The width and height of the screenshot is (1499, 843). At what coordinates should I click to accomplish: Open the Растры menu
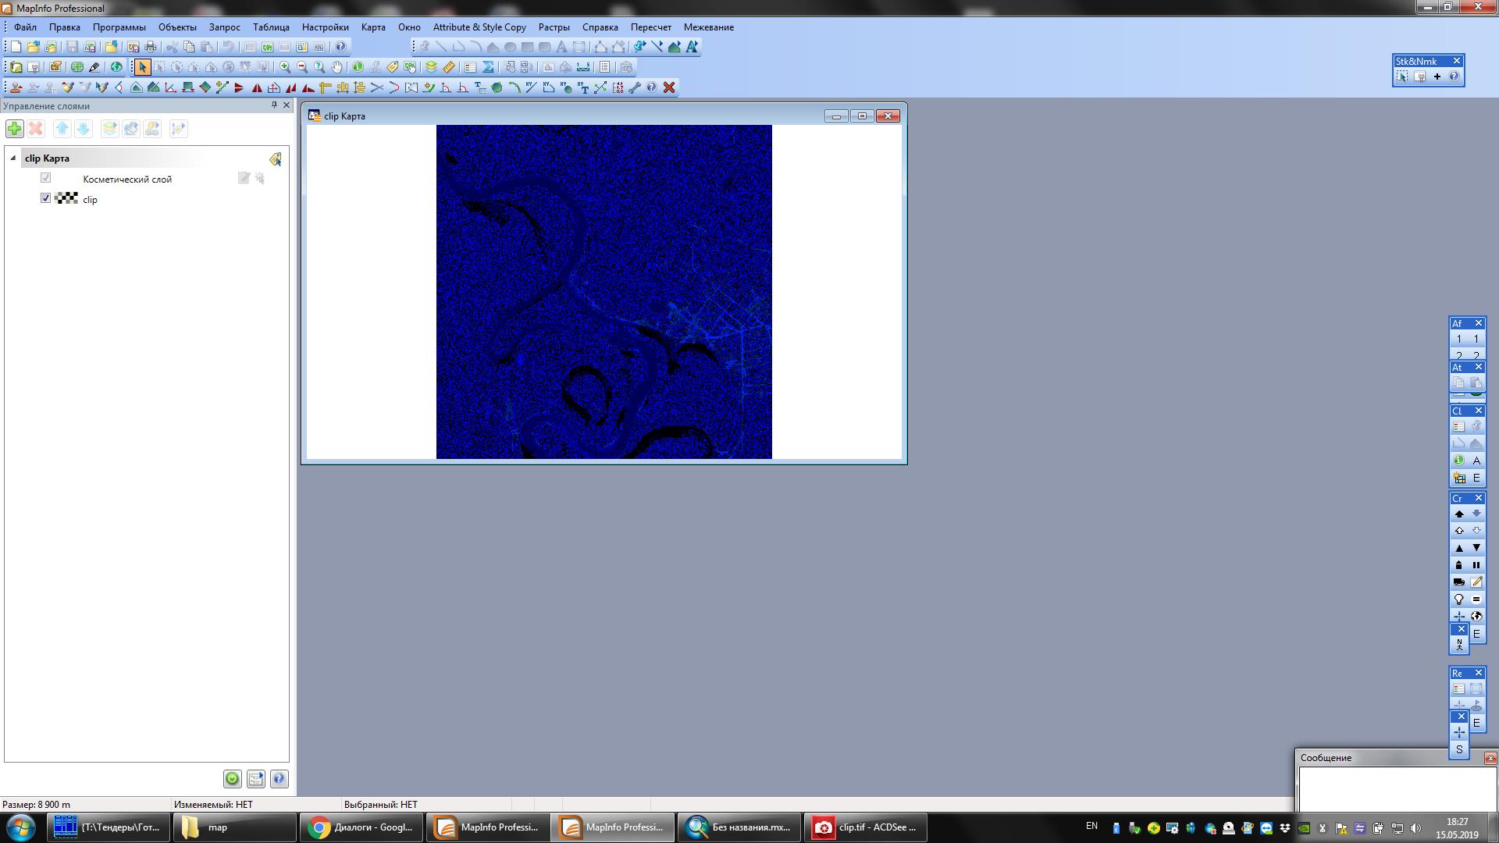coord(554,27)
